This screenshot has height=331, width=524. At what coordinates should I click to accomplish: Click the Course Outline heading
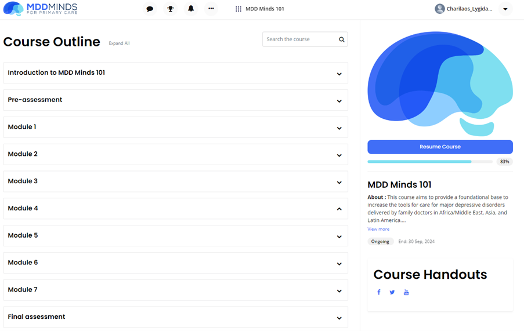[52, 42]
